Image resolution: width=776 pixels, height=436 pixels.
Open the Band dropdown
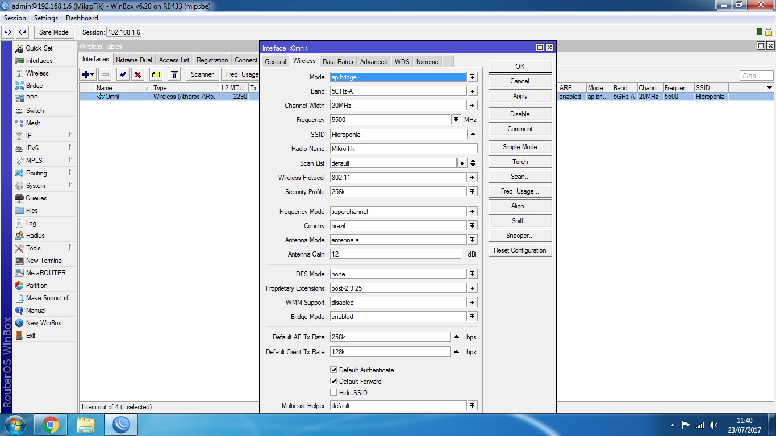pos(472,91)
